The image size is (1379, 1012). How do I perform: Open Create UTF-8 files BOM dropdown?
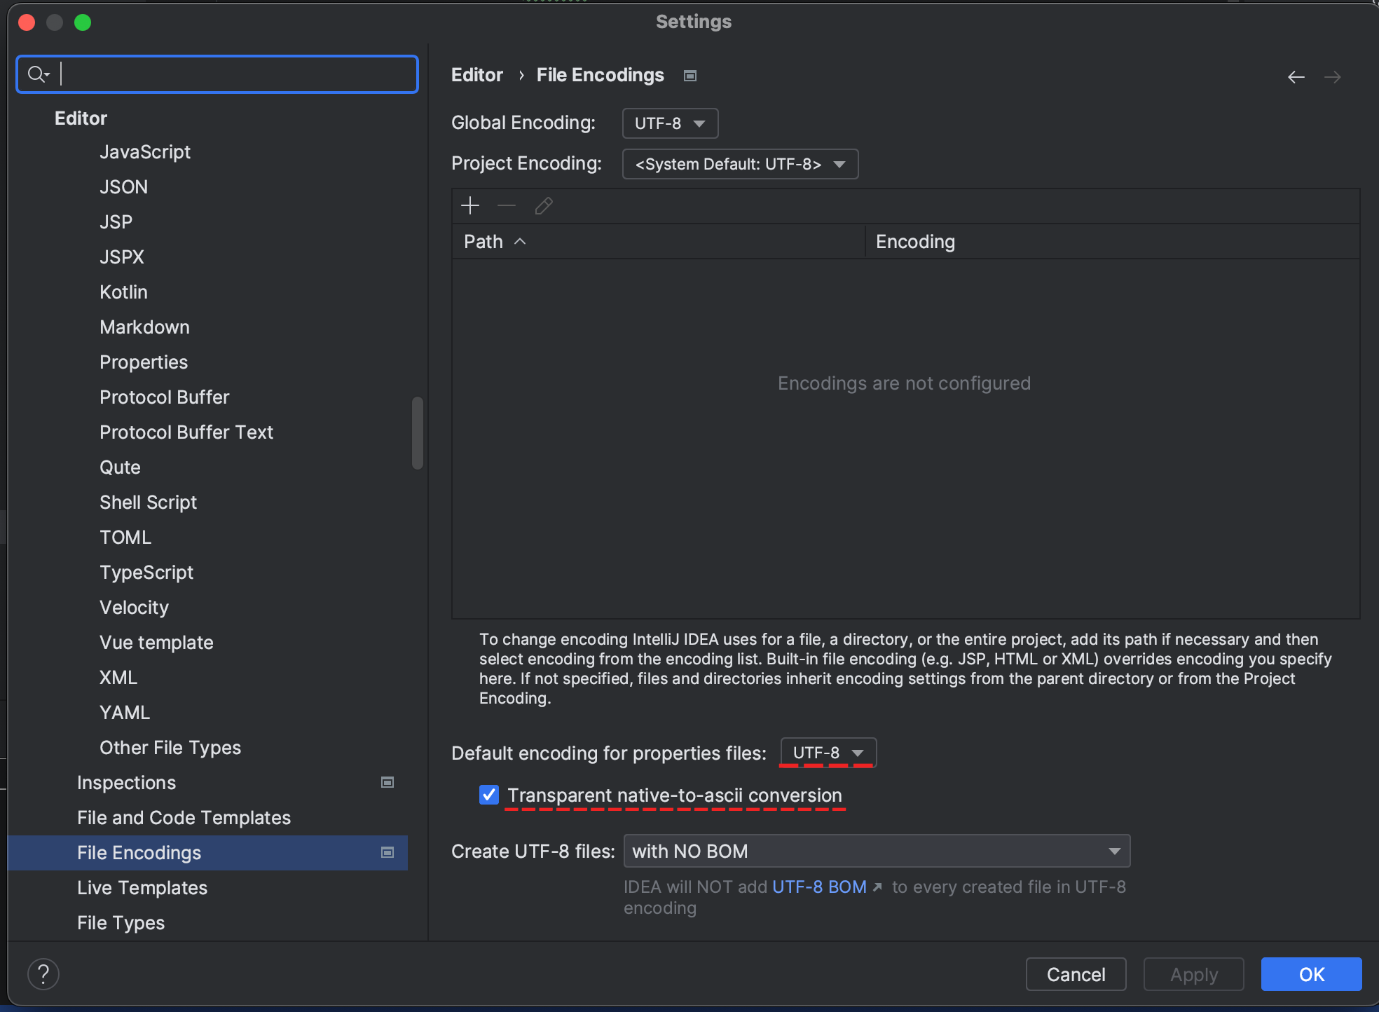point(876,851)
